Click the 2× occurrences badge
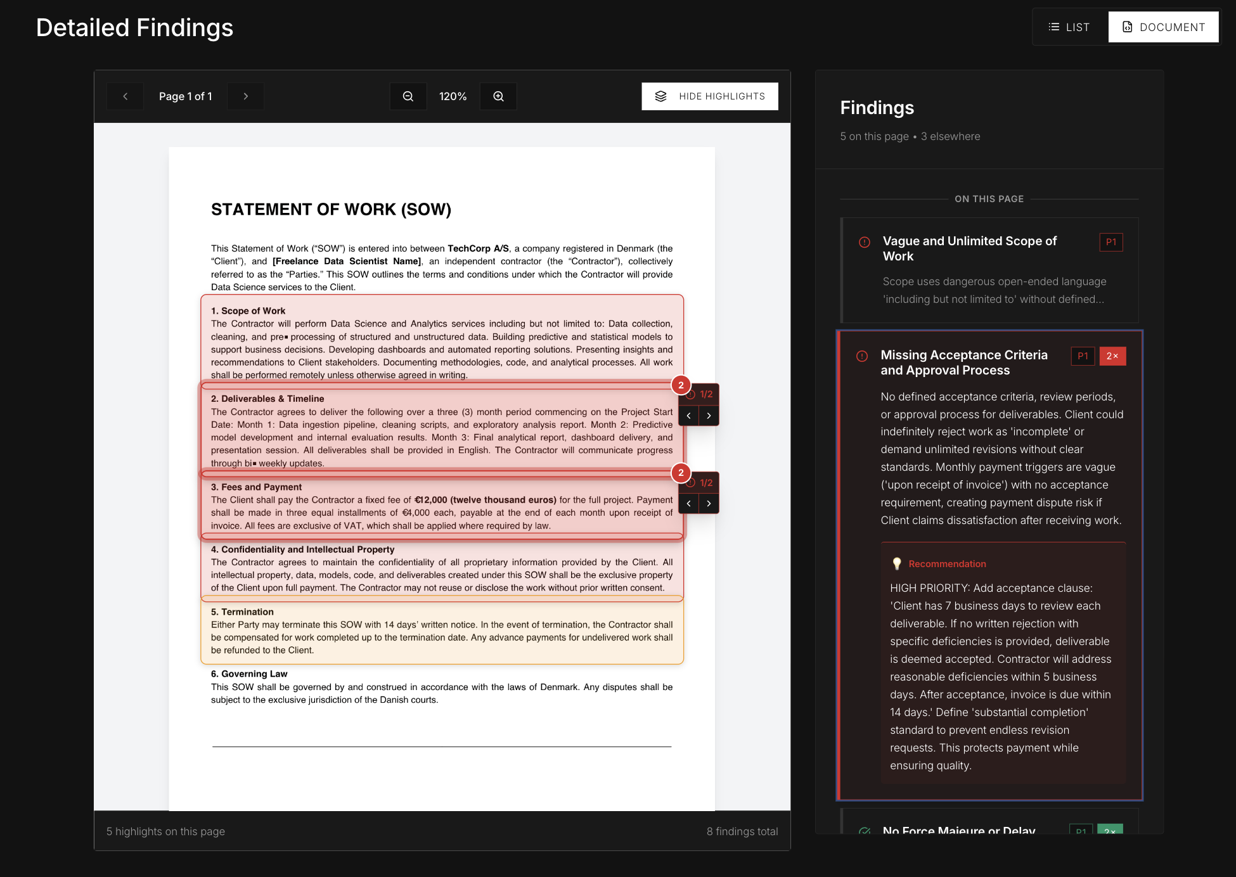Image resolution: width=1236 pixels, height=877 pixels. point(1112,356)
